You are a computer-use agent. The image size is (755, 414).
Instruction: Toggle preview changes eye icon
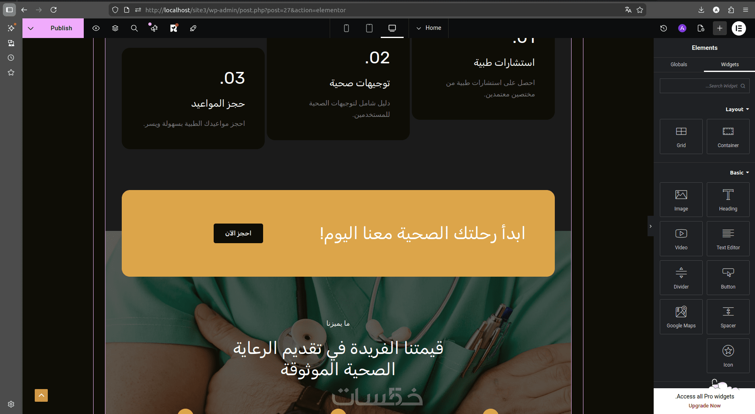click(x=96, y=28)
